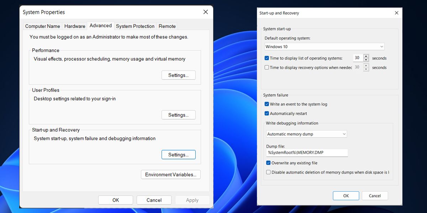Cancel the System Properties dialog
Image resolution: width=427 pixels, height=213 pixels.
coord(154,200)
